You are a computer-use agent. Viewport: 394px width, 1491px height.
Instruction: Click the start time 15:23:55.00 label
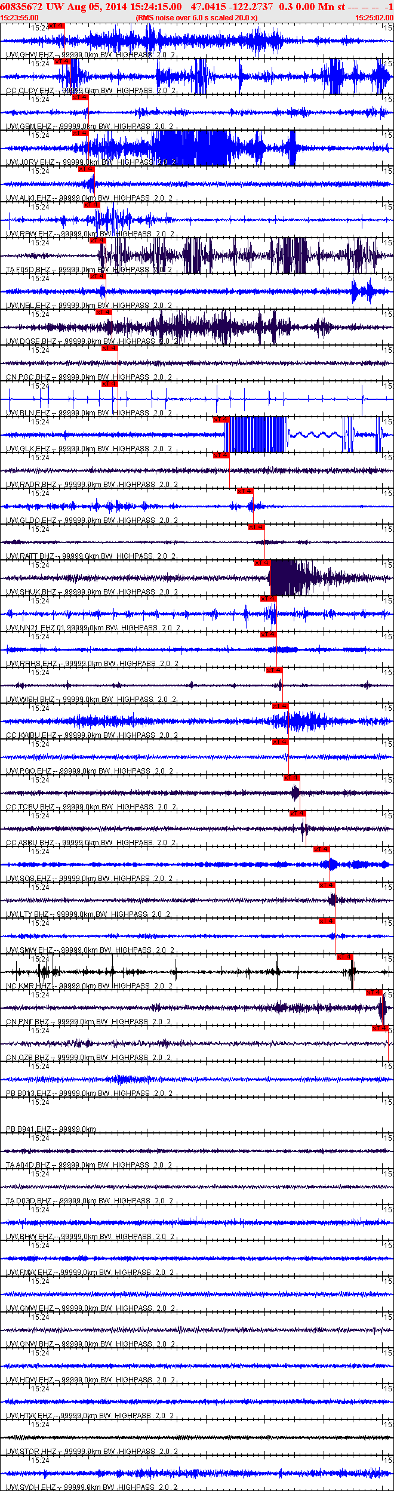pos(19,18)
